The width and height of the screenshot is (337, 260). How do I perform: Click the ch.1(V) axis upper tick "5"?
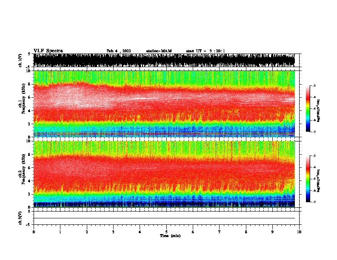click(29, 54)
